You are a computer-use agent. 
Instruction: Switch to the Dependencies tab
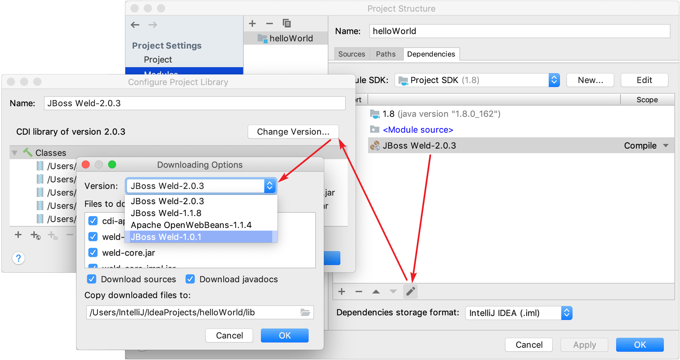431,54
